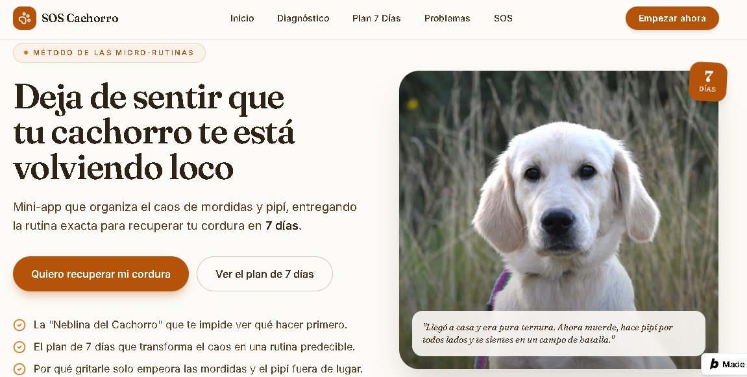Screen dimensions: 747x377
Task: Click the SOS Cachorro paw logo icon
Action: click(x=24, y=18)
